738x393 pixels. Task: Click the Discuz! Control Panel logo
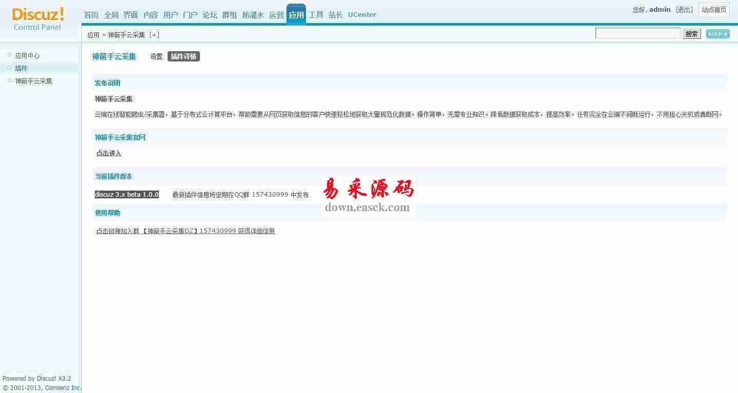[x=37, y=19]
